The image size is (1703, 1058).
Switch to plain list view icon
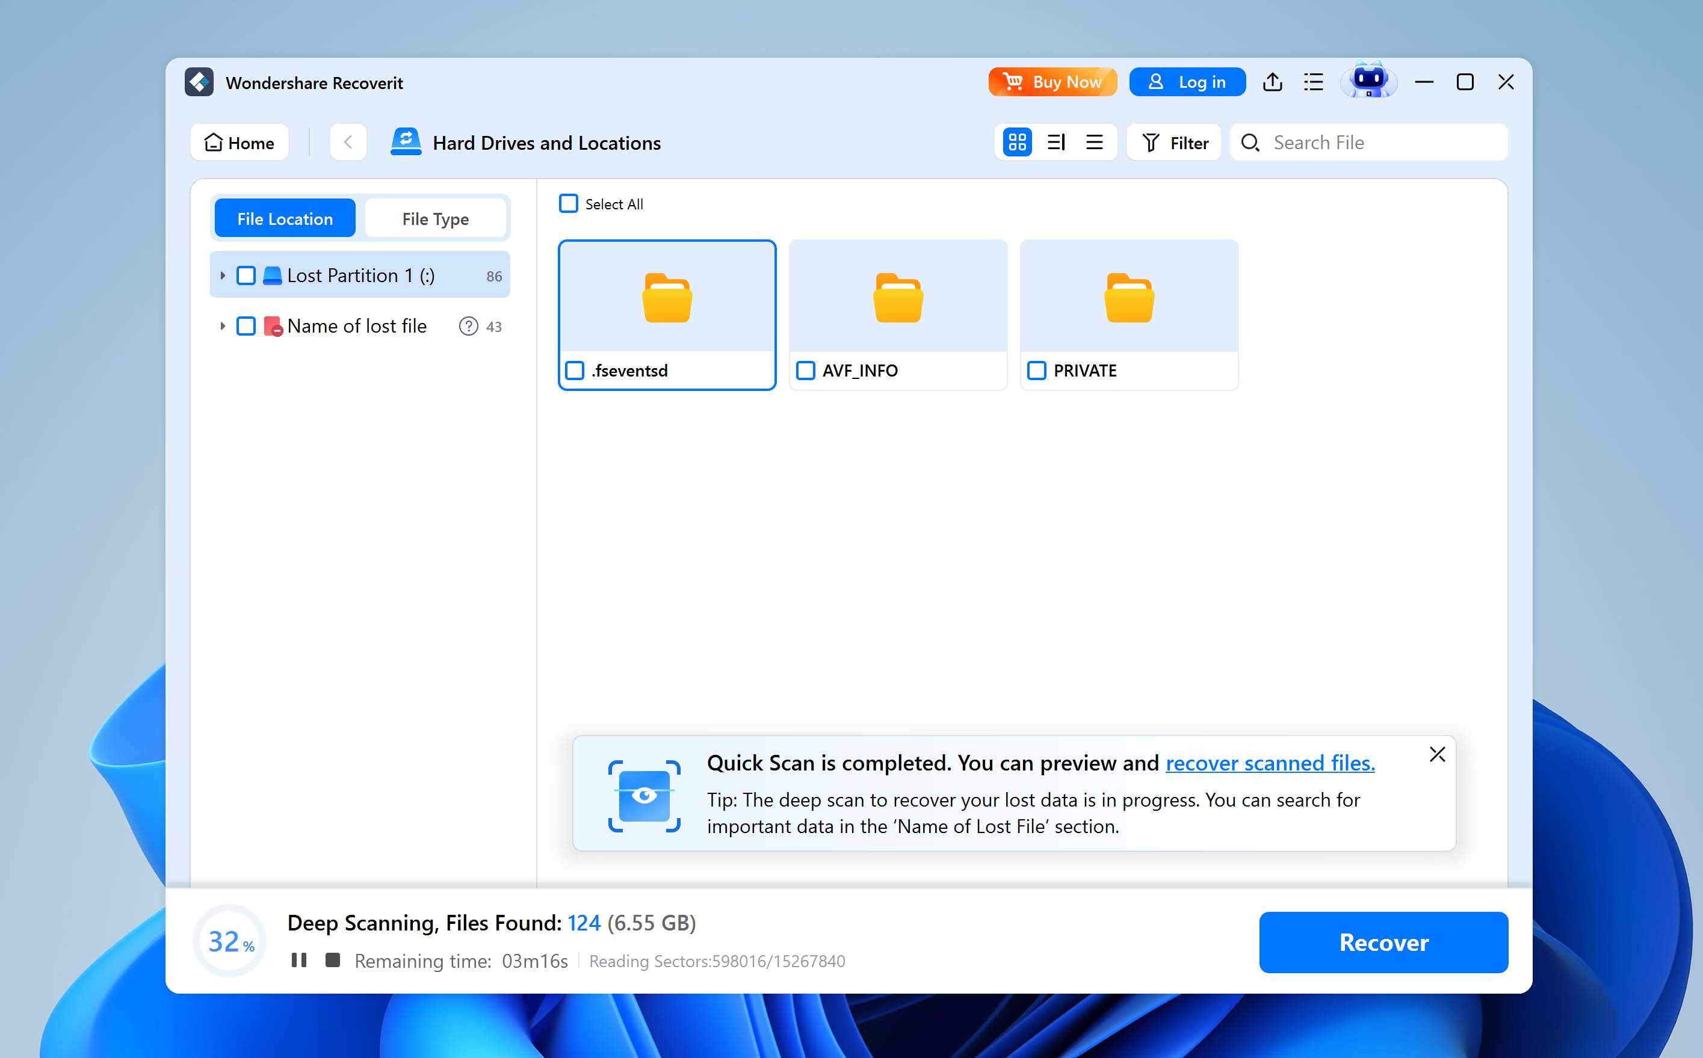[x=1094, y=143]
